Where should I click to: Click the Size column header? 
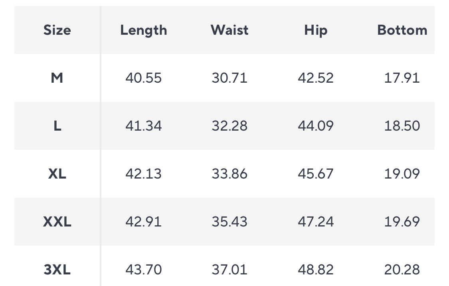(x=57, y=30)
